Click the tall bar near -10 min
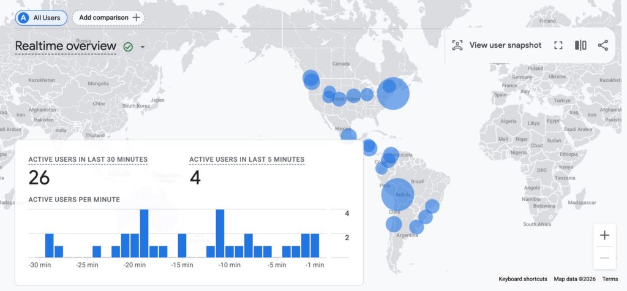Viewport: 627px width, 291px height. pos(220,233)
